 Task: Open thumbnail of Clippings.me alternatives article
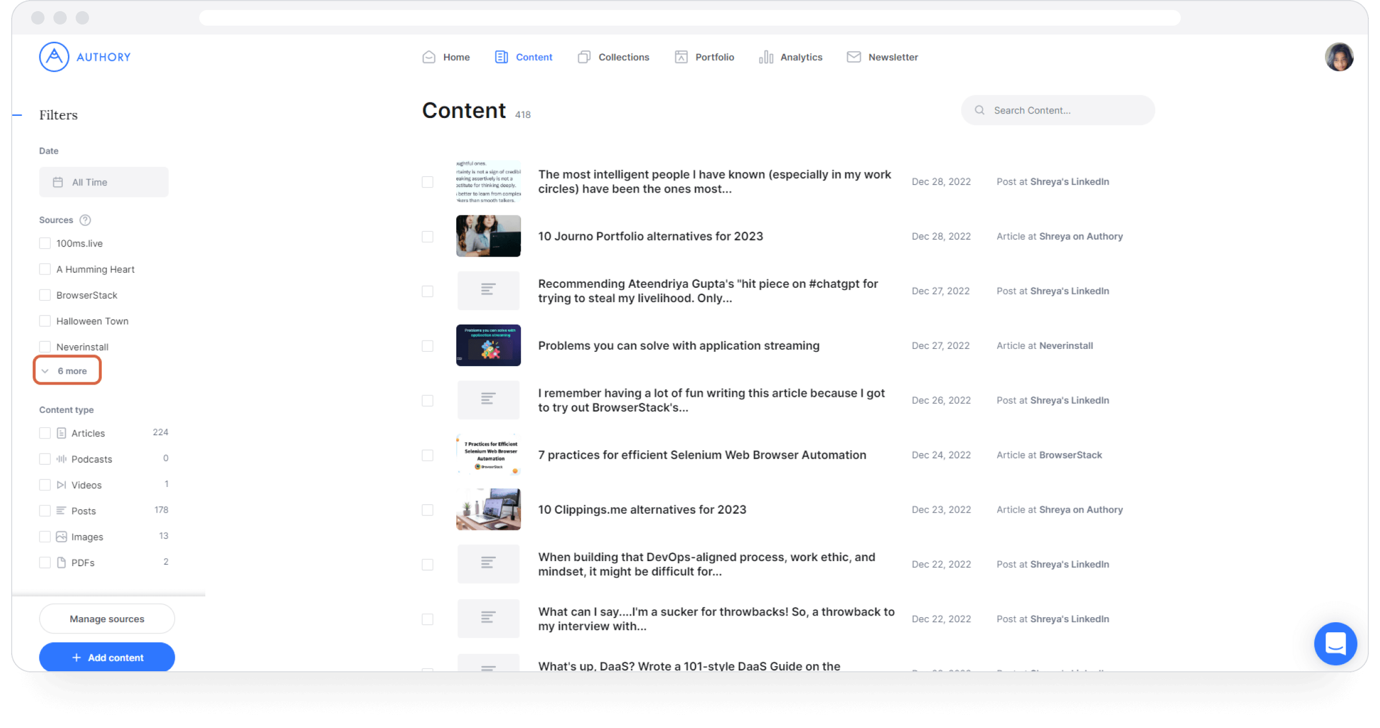[x=488, y=509]
